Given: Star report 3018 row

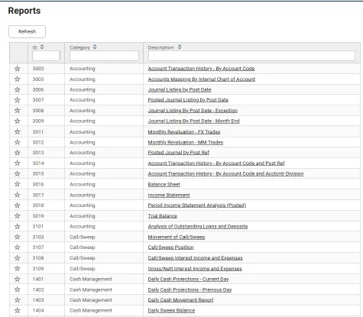Looking at the screenshot, I should coord(18,205).
